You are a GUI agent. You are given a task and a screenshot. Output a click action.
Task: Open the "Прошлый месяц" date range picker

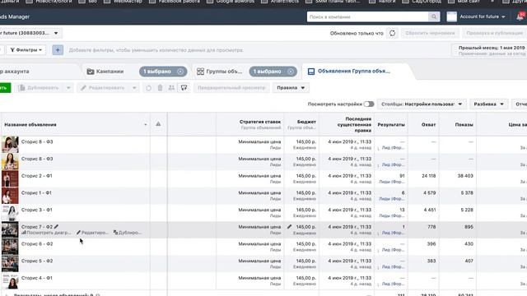[489, 50]
